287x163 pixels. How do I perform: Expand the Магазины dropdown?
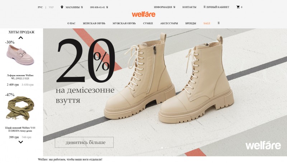coord(74,7)
